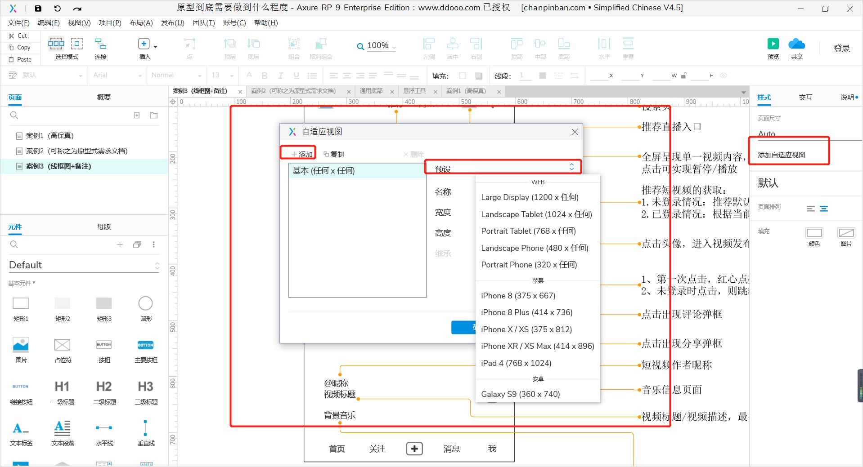This screenshot has width=863, height=467.
Task: Click 添加 in the 自适应视图 dialog
Action: point(301,154)
